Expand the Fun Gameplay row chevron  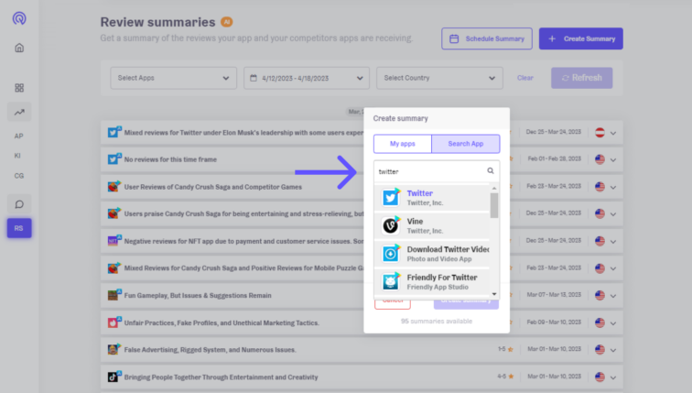pos(613,296)
